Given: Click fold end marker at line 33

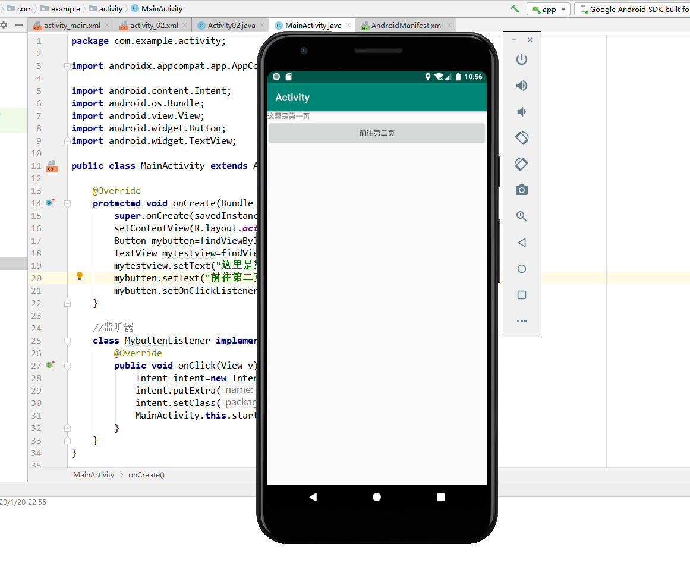Looking at the screenshot, I should [x=67, y=441].
